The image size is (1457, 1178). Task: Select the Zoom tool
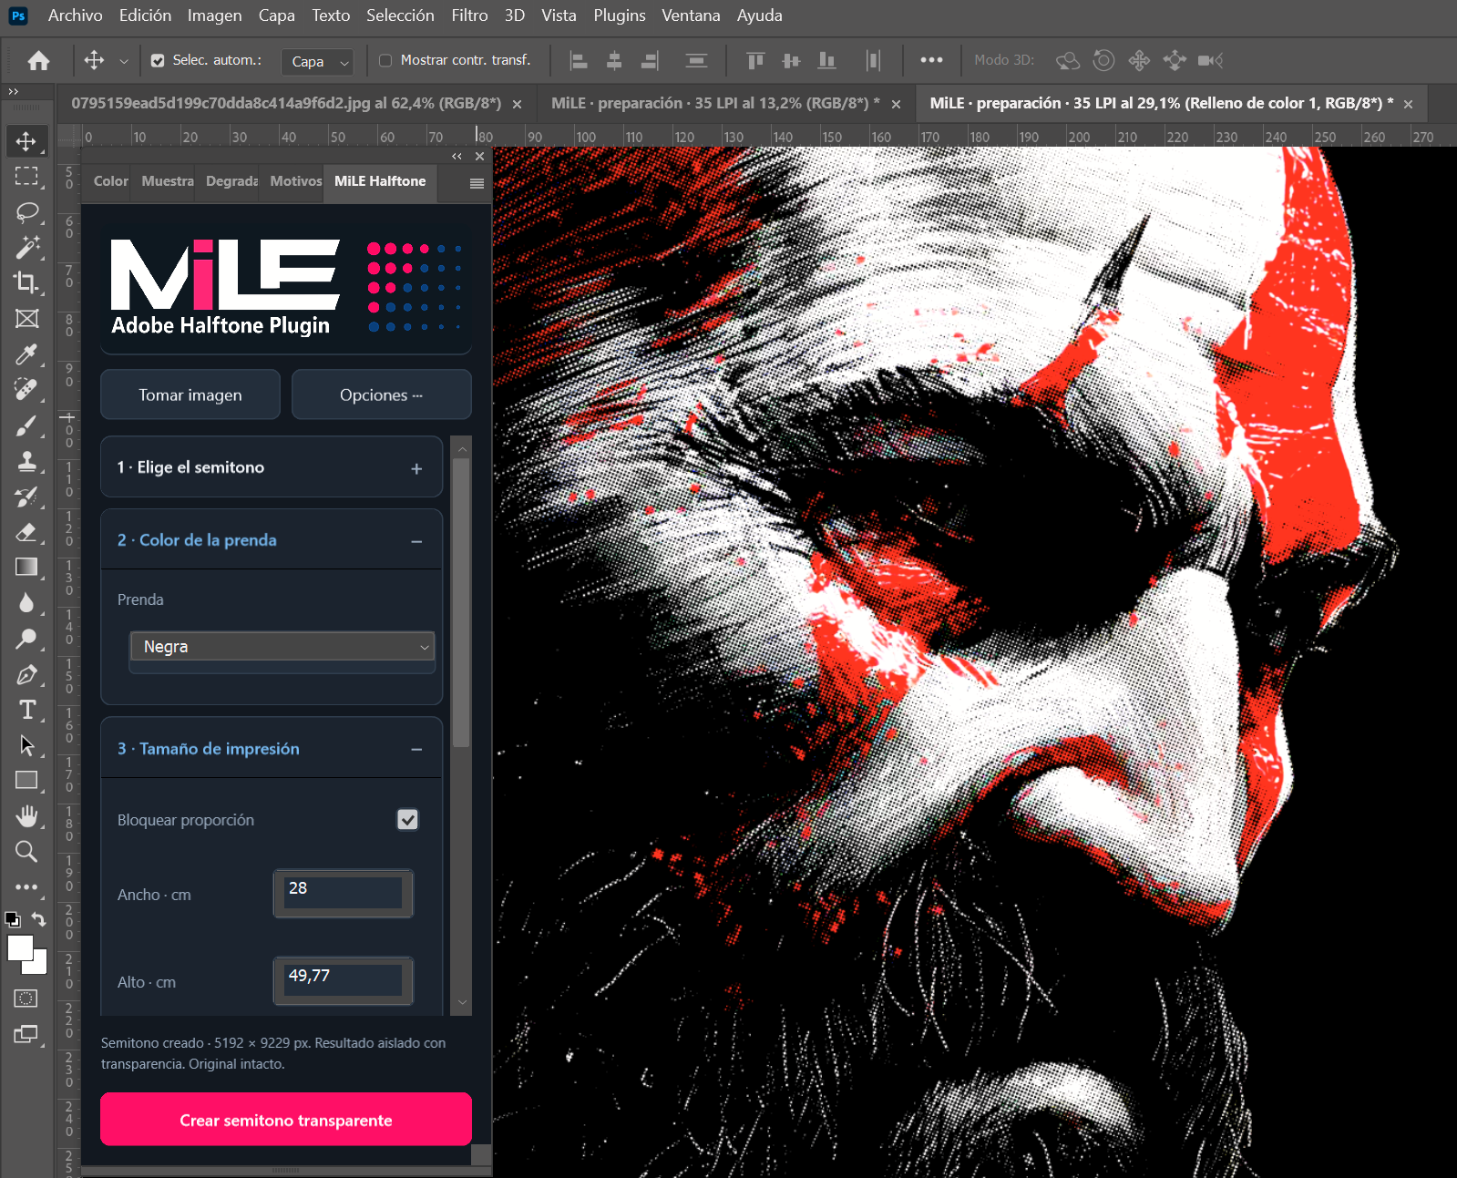tap(26, 852)
